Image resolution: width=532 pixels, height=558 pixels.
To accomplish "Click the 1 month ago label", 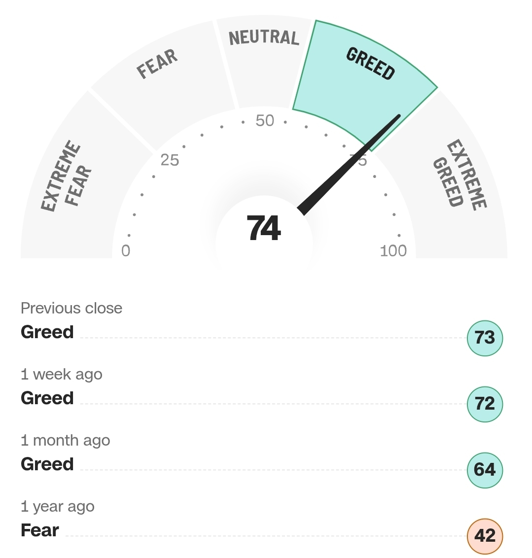I will (66, 441).
